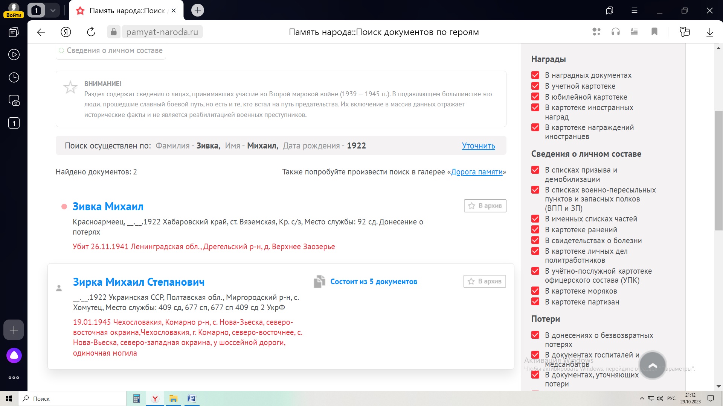This screenshot has width=723, height=406.
Task: Click scroll-to-top round arrow button
Action: (x=653, y=365)
